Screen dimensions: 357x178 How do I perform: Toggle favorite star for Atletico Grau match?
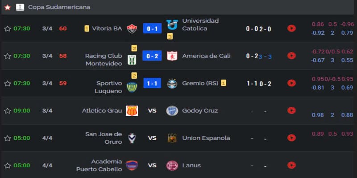(x=8, y=111)
